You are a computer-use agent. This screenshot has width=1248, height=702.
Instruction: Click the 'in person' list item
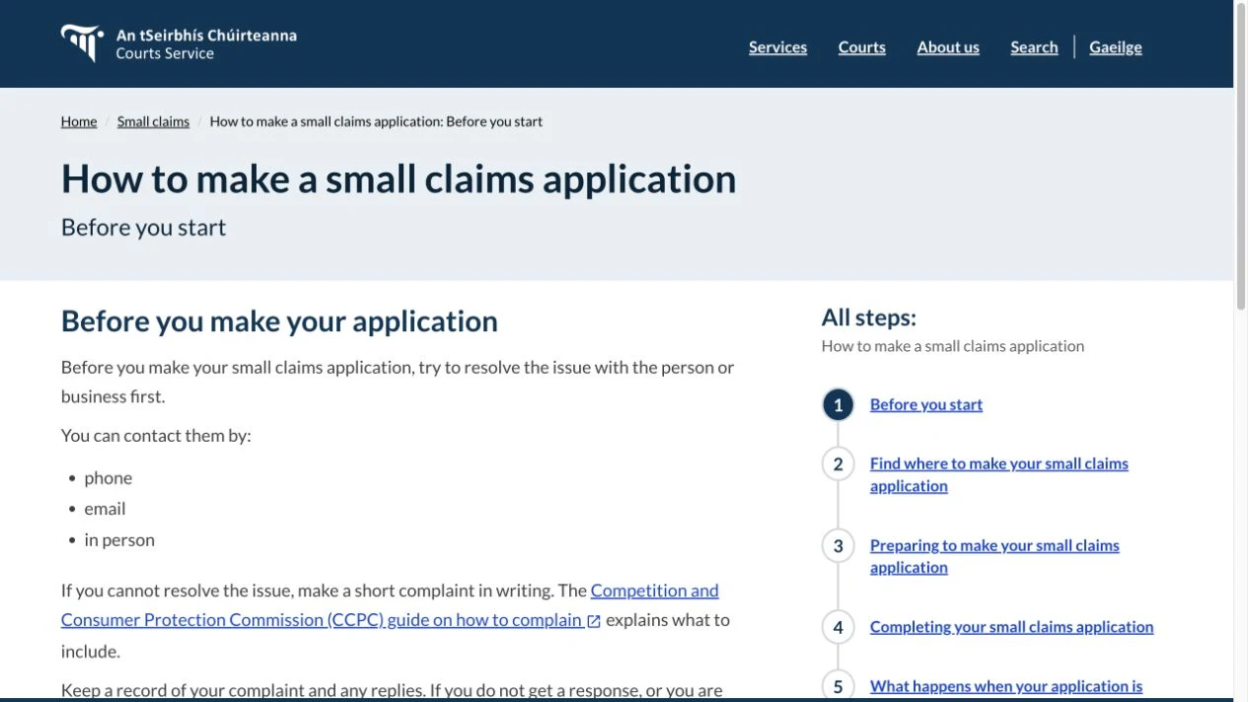click(x=119, y=540)
